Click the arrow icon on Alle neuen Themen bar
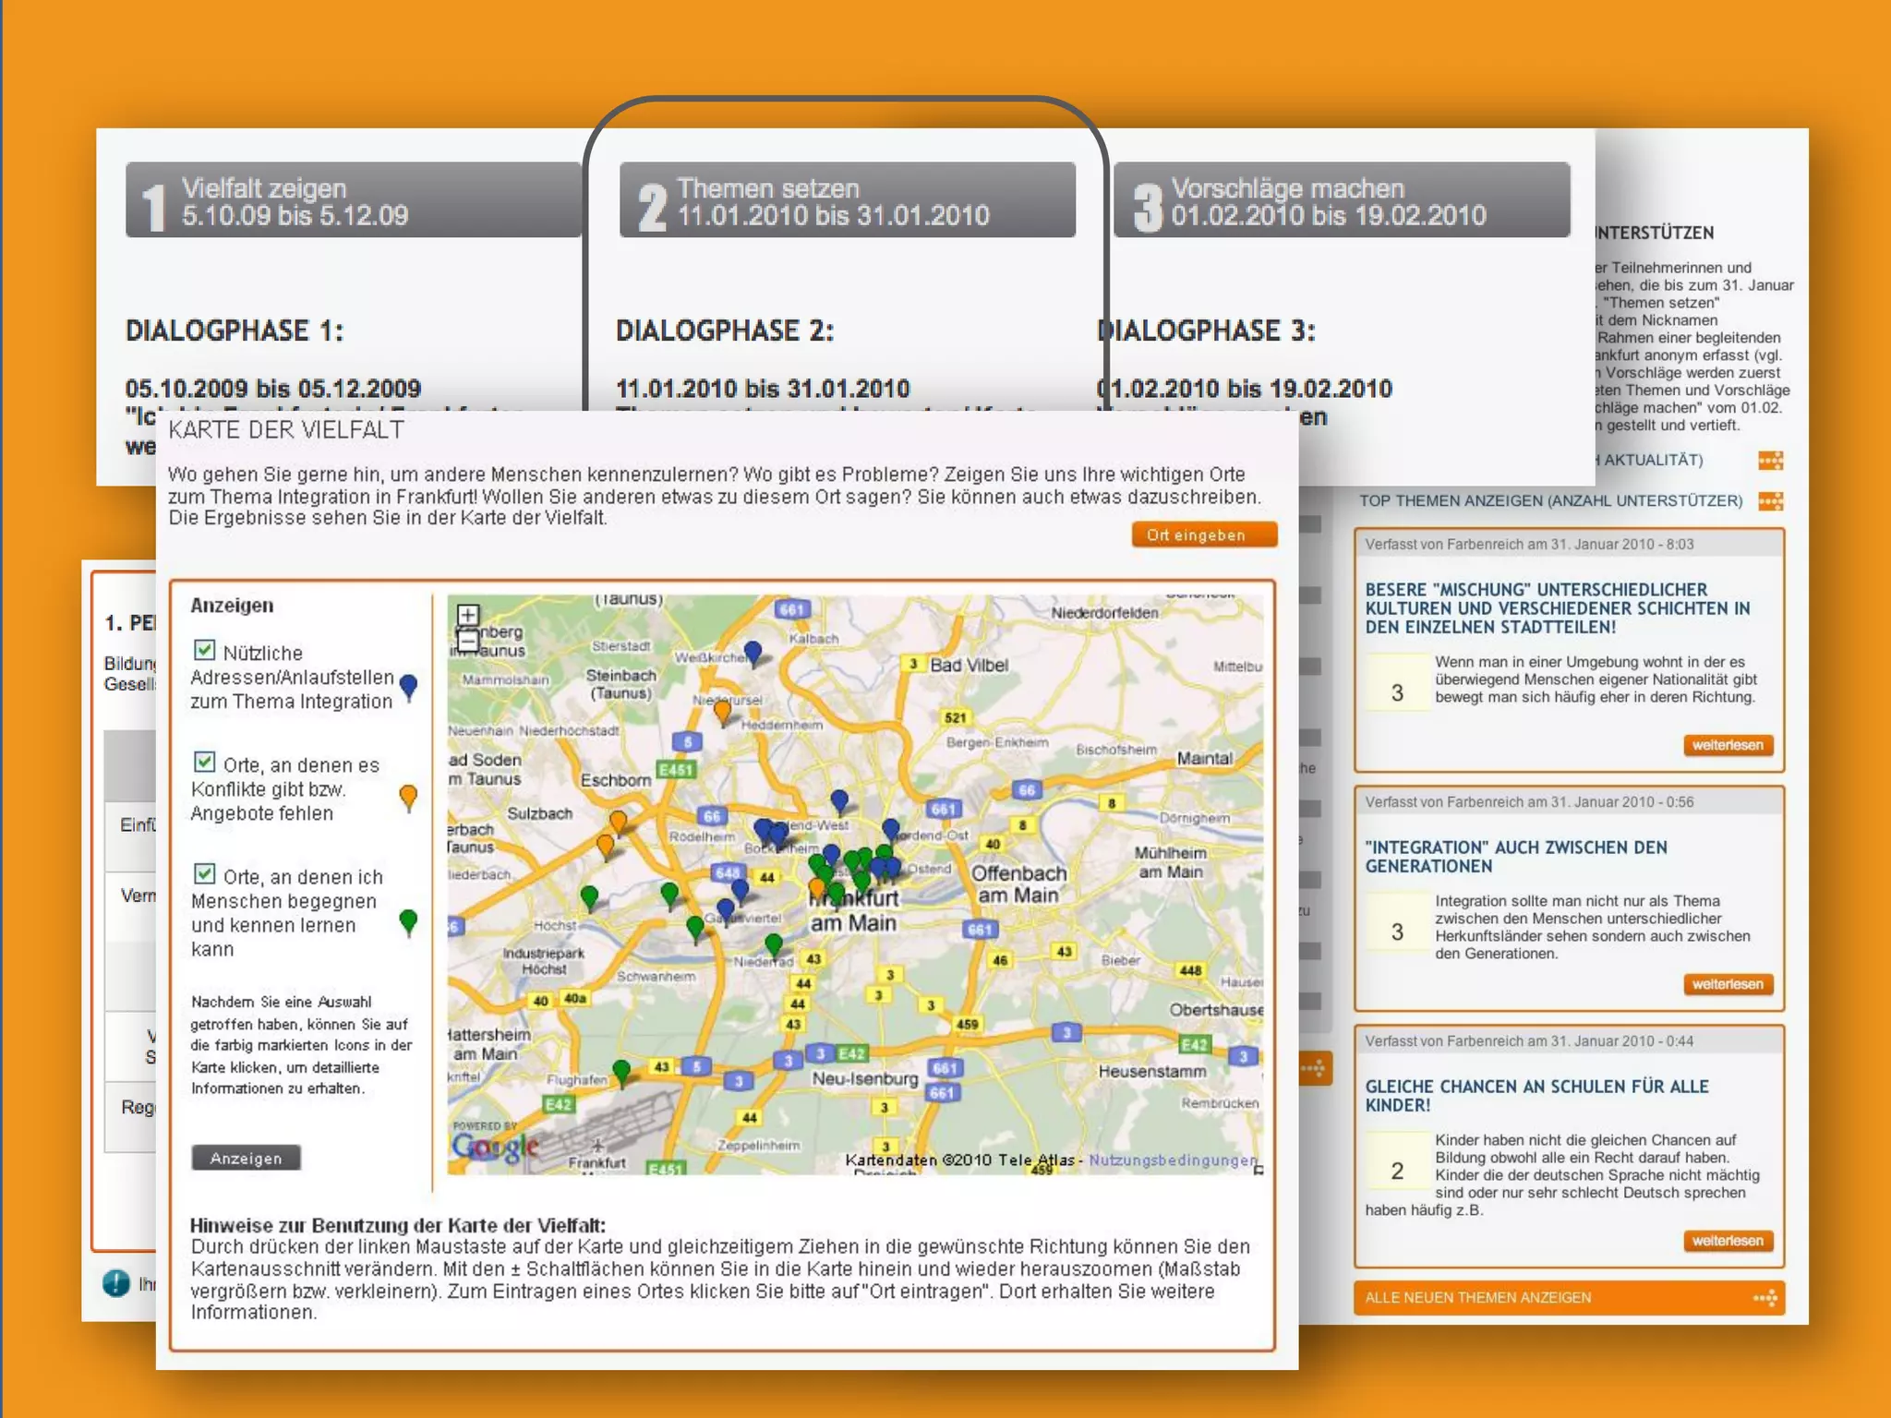The width and height of the screenshot is (1891, 1418). [1765, 1298]
